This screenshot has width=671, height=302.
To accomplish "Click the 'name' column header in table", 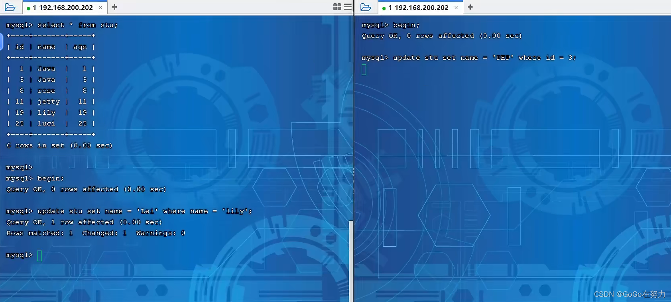I will tap(46, 47).
